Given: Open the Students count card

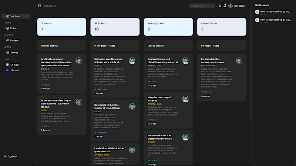Looking at the screenshot, I should (62, 27).
